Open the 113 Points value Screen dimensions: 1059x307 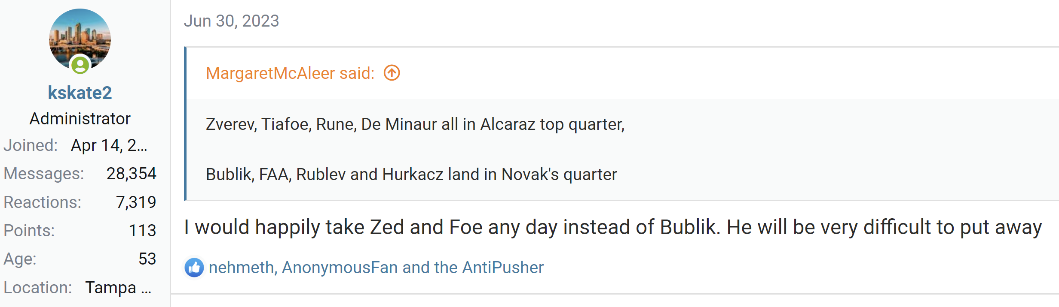[x=142, y=231]
